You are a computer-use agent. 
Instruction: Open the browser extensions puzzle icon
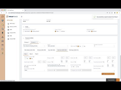tap(115, 13)
